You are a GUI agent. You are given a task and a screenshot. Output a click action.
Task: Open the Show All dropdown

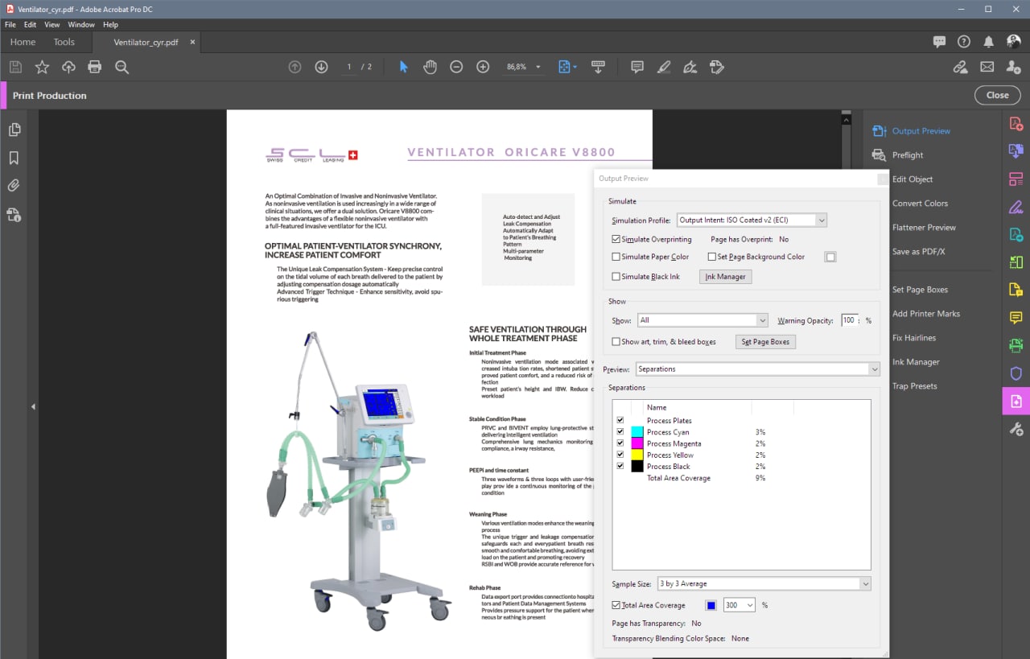coord(702,320)
